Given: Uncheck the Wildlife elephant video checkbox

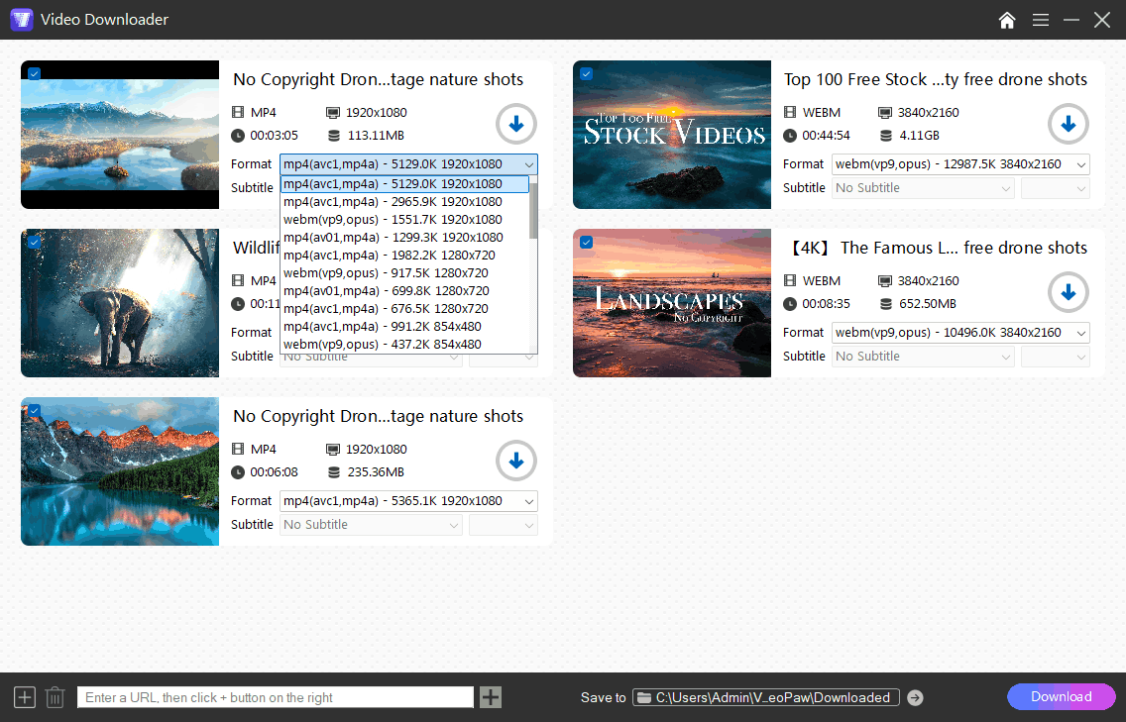Looking at the screenshot, I should (34, 242).
